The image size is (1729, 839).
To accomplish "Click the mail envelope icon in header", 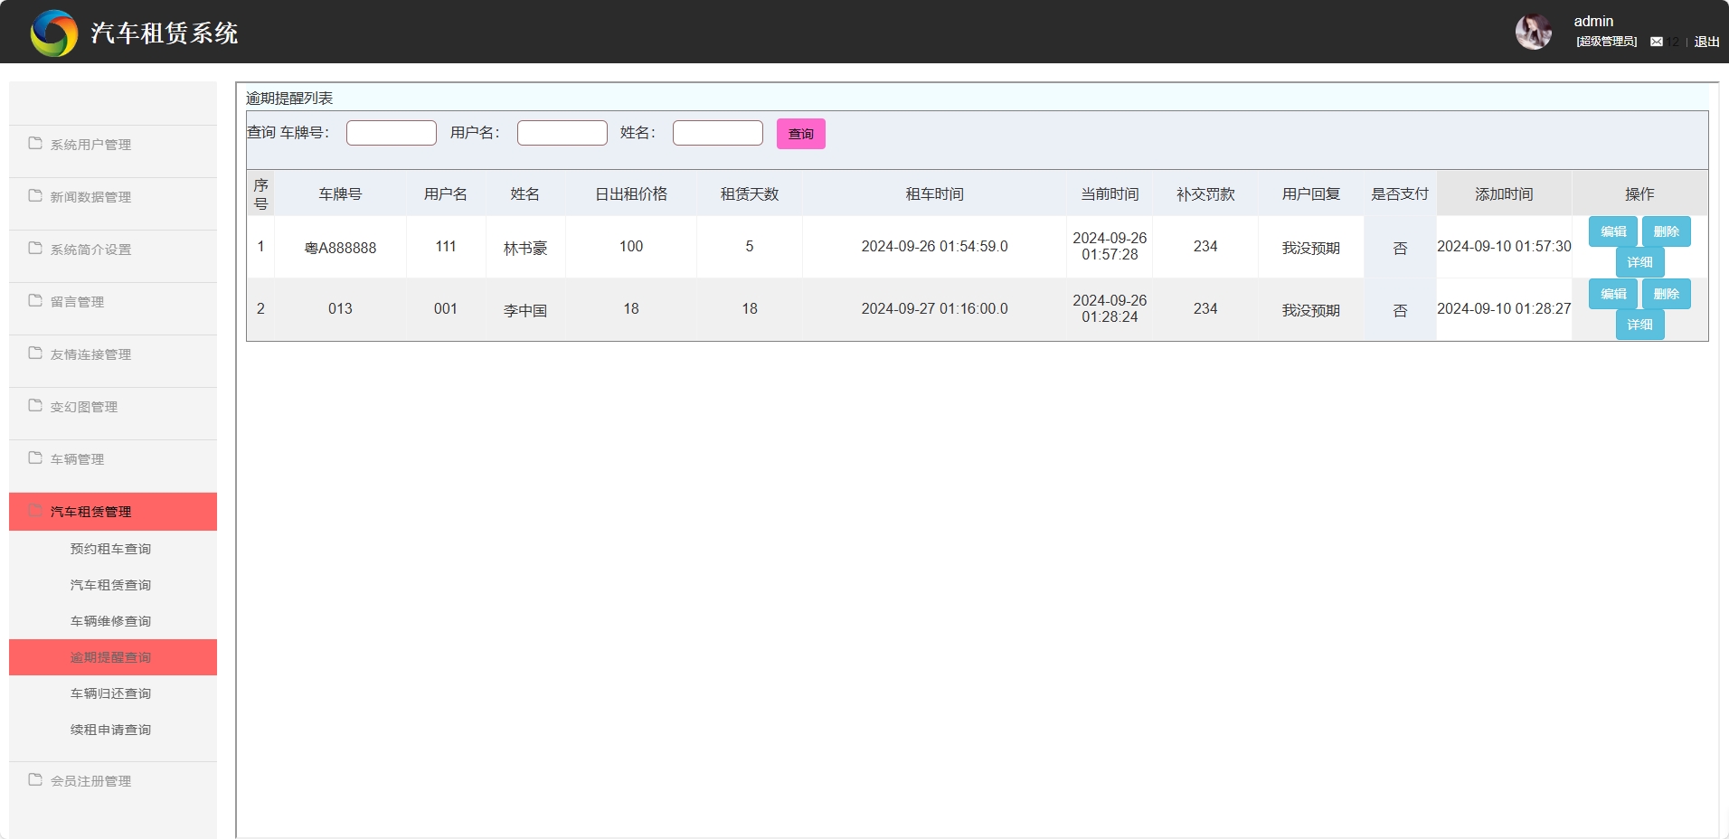I will tap(1656, 42).
